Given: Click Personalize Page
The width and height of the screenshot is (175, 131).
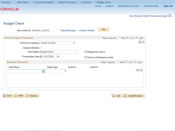Looking at the screenshot, I should coord(158,16).
